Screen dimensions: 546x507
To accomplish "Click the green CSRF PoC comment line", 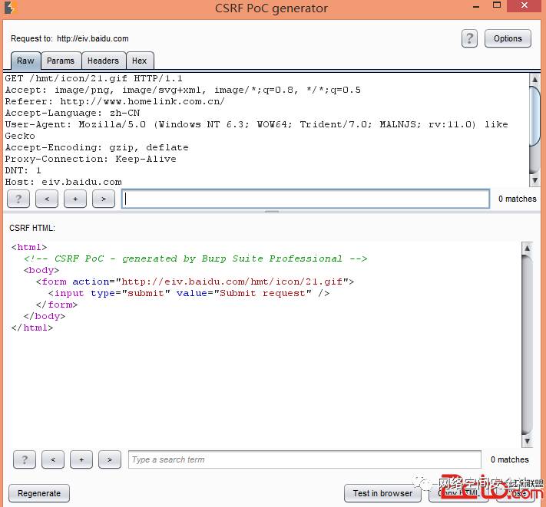I will 196,258.
